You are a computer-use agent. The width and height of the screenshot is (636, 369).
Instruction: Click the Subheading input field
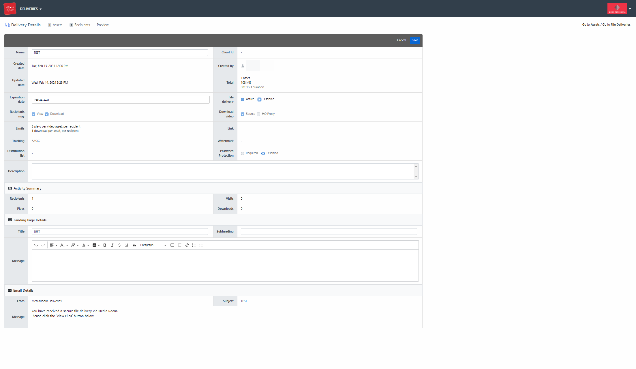click(329, 231)
